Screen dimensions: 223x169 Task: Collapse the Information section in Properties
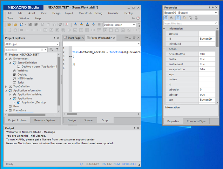click(165, 29)
